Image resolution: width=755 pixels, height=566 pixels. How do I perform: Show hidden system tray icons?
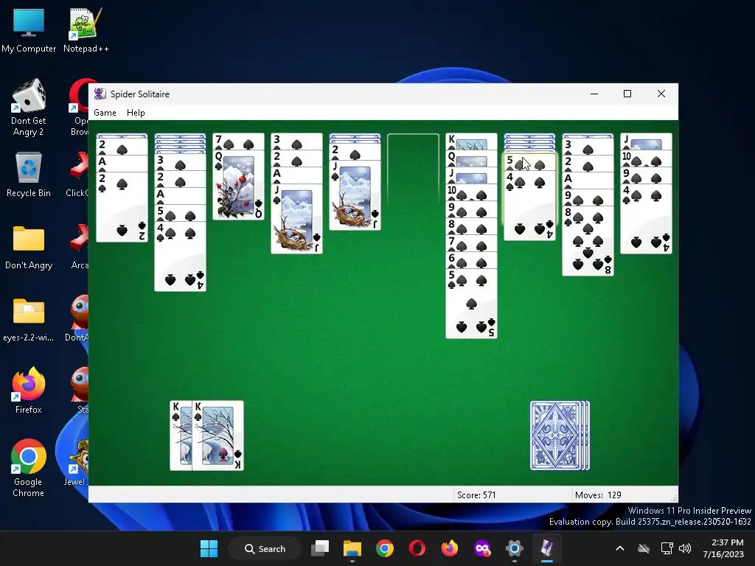pos(620,548)
